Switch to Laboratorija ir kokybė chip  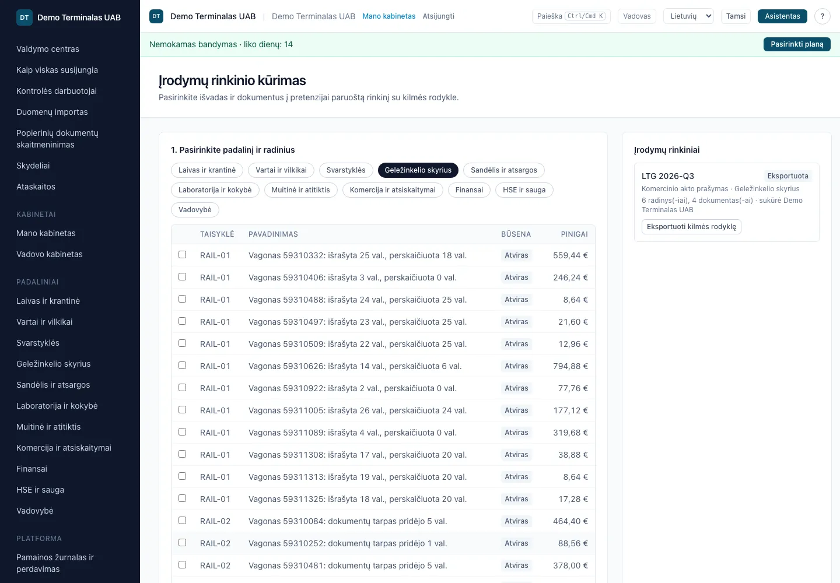click(x=215, y=190)
